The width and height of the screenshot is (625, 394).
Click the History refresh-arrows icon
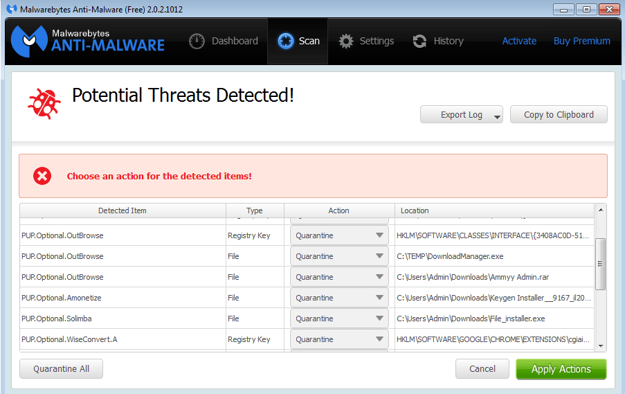click(419, 41)
